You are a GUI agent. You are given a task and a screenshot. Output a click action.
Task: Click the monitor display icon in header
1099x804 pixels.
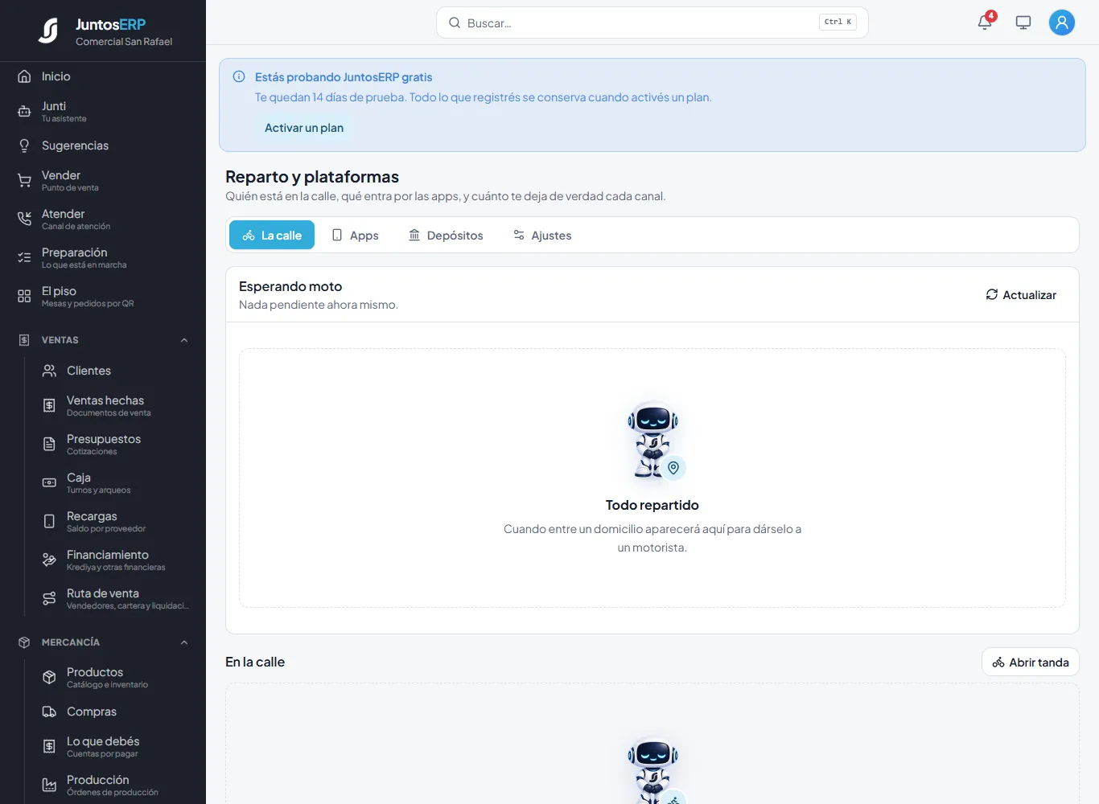click(1023, 23)
